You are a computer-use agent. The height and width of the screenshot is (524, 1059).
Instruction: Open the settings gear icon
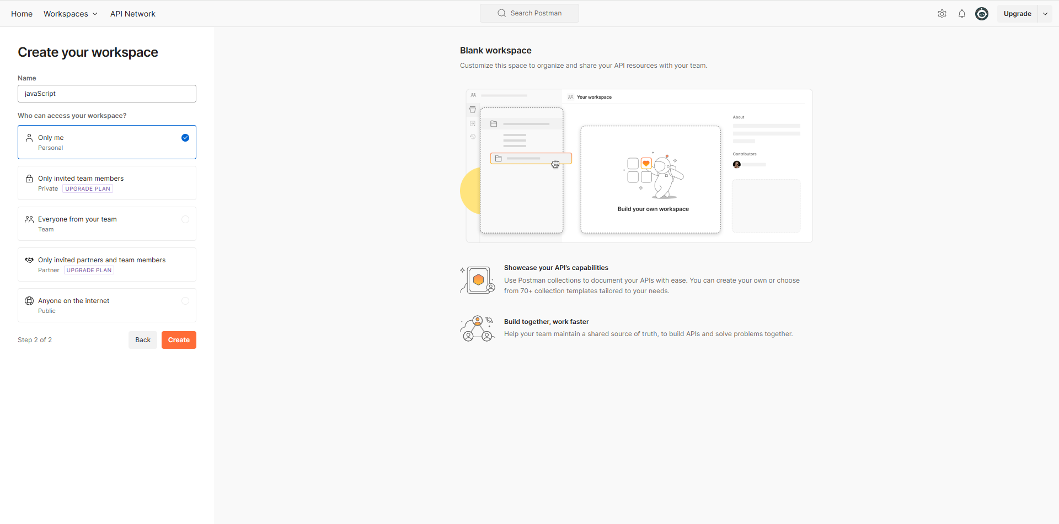click(x=942, y=14)
